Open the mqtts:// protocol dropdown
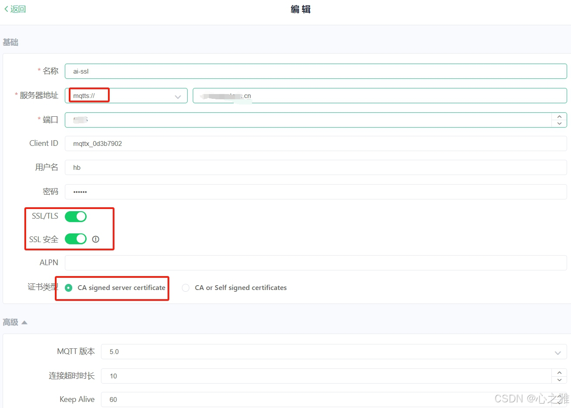The width and height of the screenshot is (571, 408). tap(126, 96)
